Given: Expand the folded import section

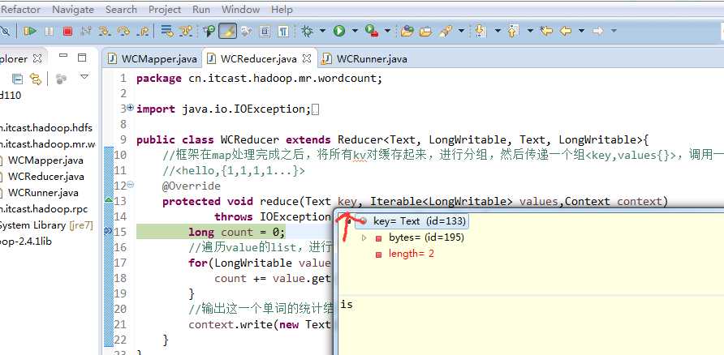Looking at the screenshot, I should point(130,108).
